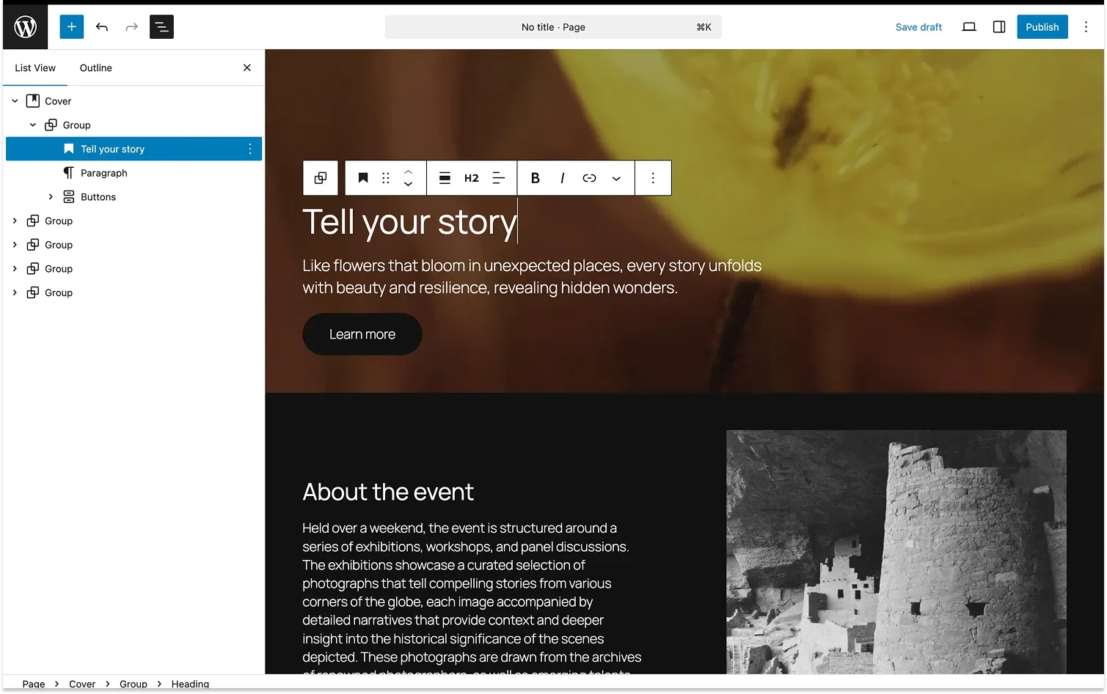Click the Save draft link

click(x=918, y=26)
